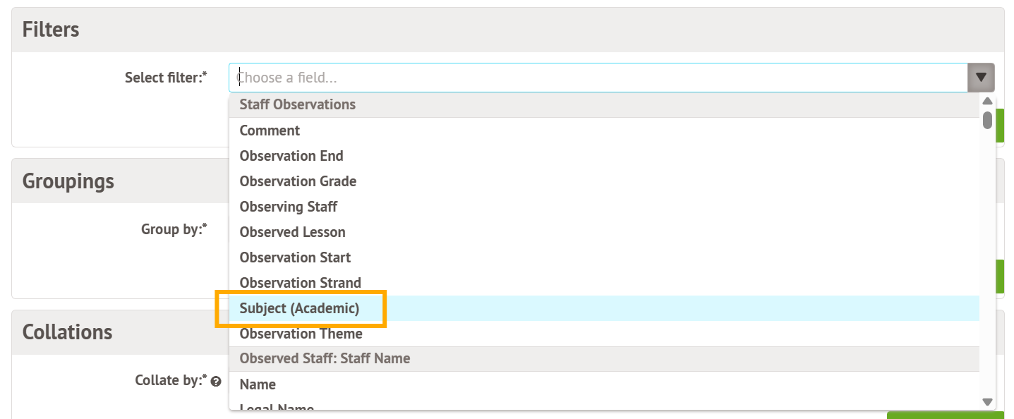Click the dropdown list scrollbar thumb
The height and width of the screenshot is (419, 1014).
pyautogui.click(x=987, y=120)
